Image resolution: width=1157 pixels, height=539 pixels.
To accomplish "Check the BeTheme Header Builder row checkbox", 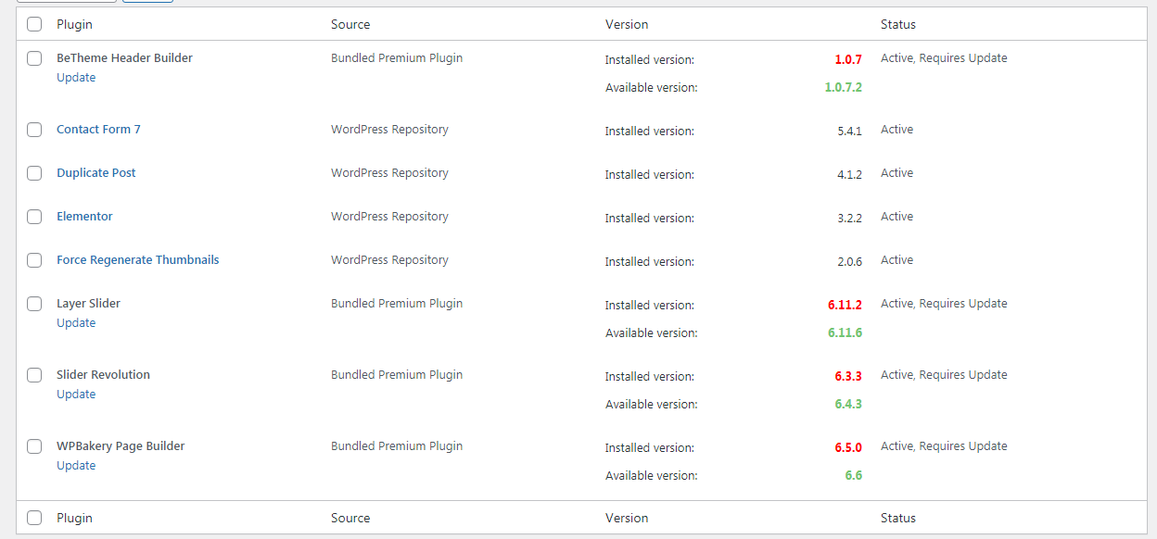I will click(x=34, y=58).
